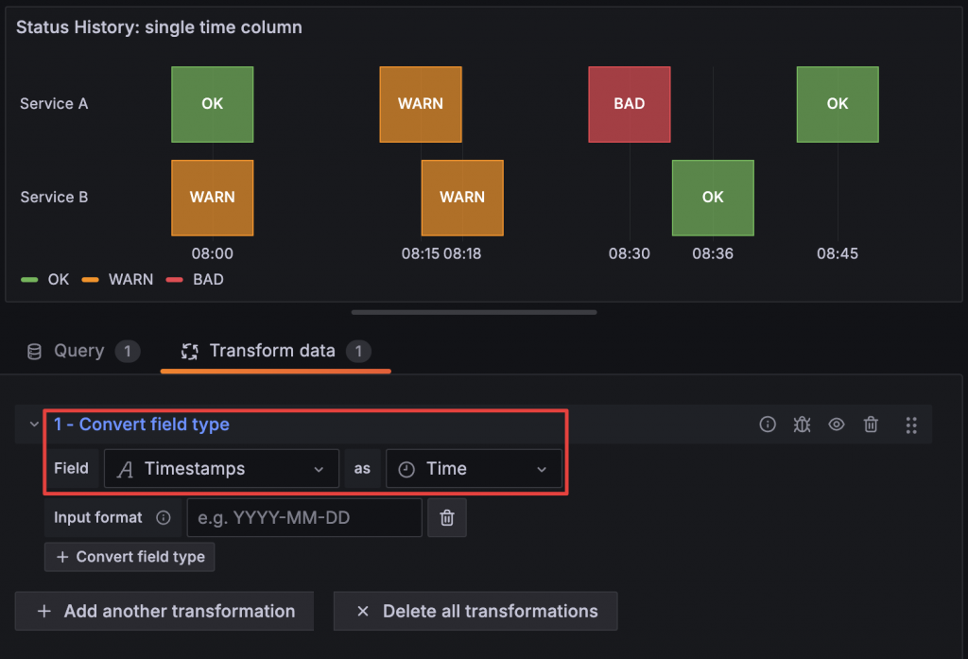The image size is (968, 659).
Task: Click the debug bug icon
Action: coord(802,425)
